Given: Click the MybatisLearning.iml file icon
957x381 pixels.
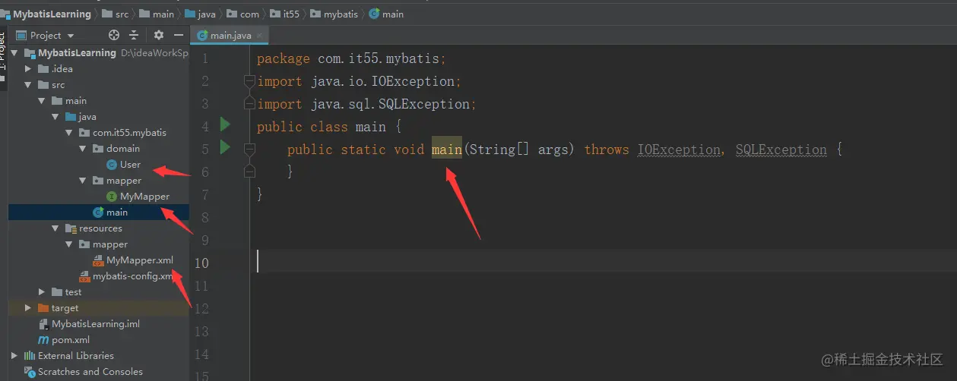Looking at the screenshot, I should coord(43,324).
